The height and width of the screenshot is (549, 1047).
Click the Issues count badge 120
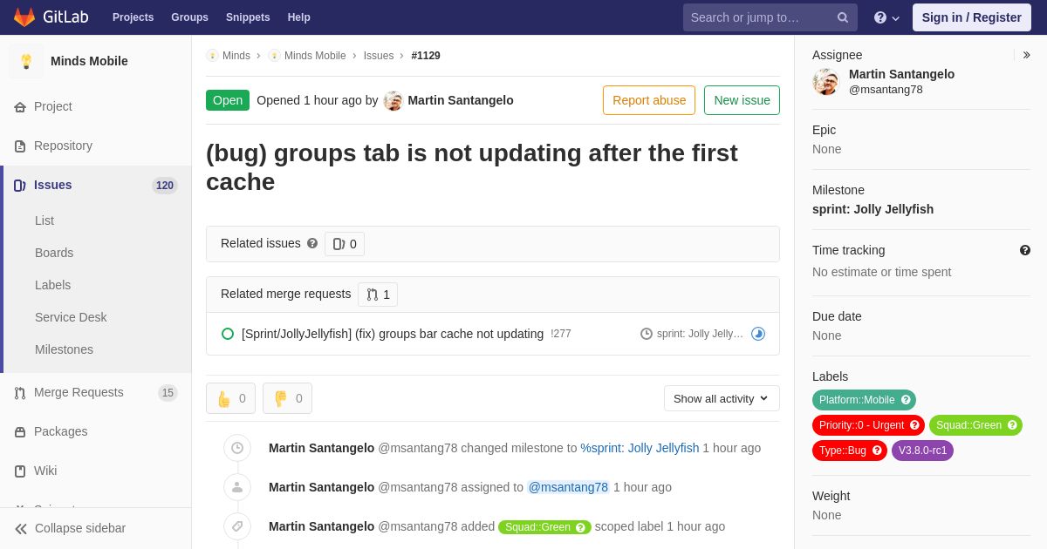[165, 186]
